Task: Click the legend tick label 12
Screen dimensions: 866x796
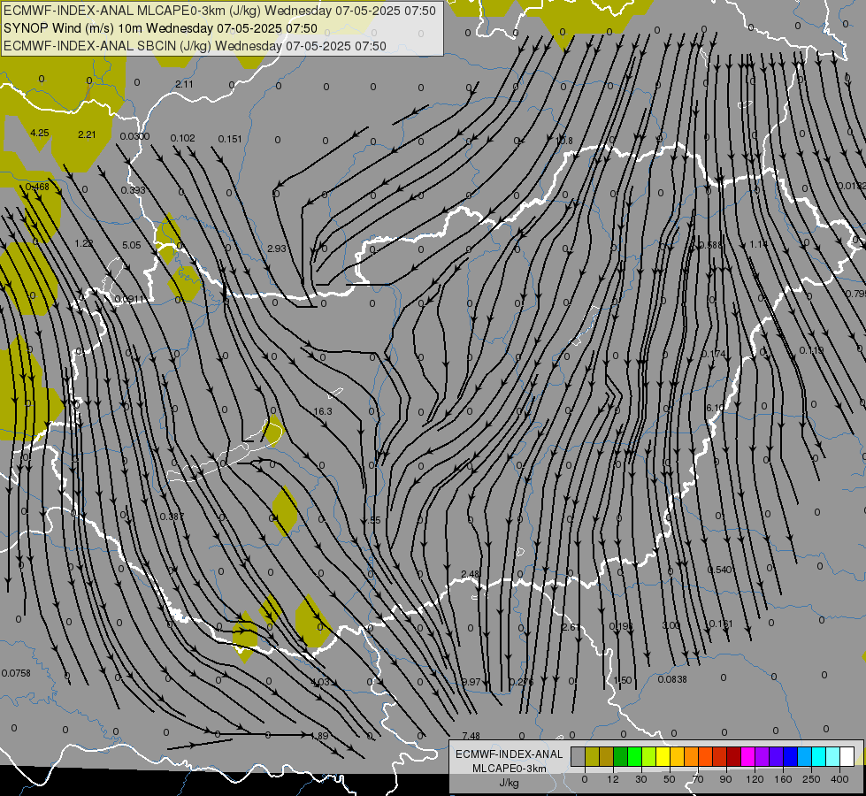Action: [x=612, y=779]
